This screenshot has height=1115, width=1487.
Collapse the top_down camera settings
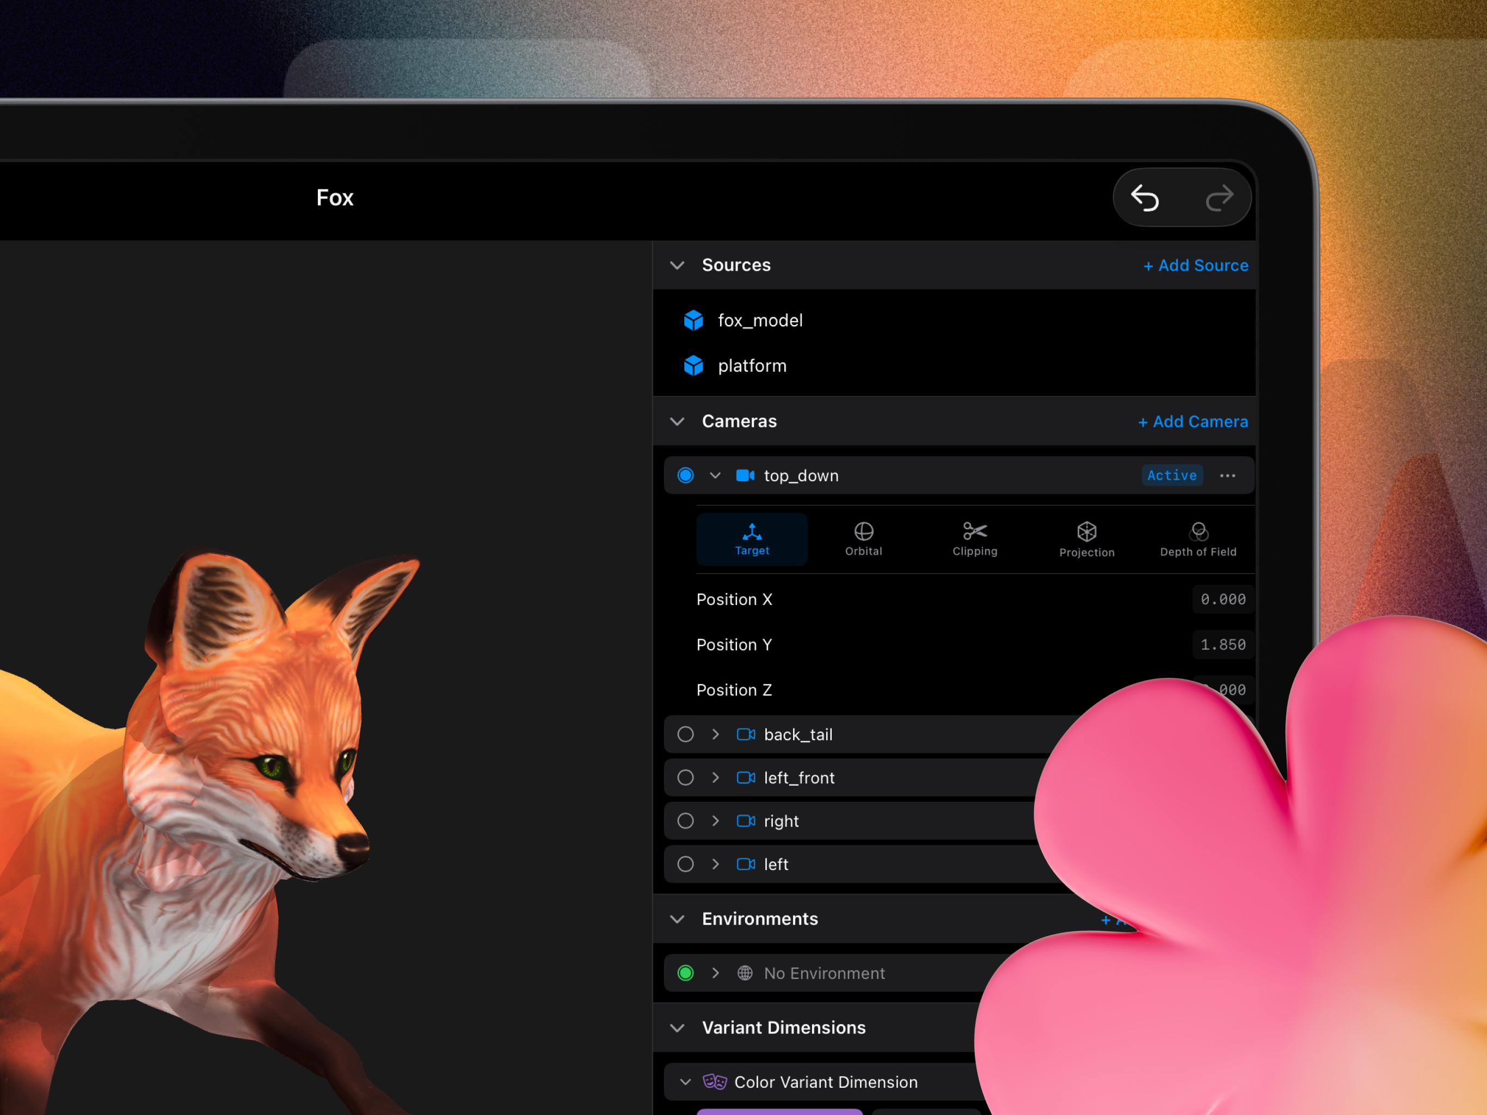click(715, 475)
